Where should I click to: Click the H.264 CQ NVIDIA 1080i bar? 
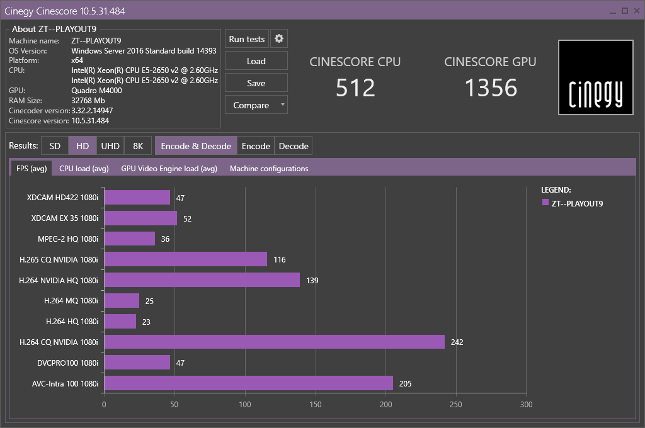tap(275, 342)
